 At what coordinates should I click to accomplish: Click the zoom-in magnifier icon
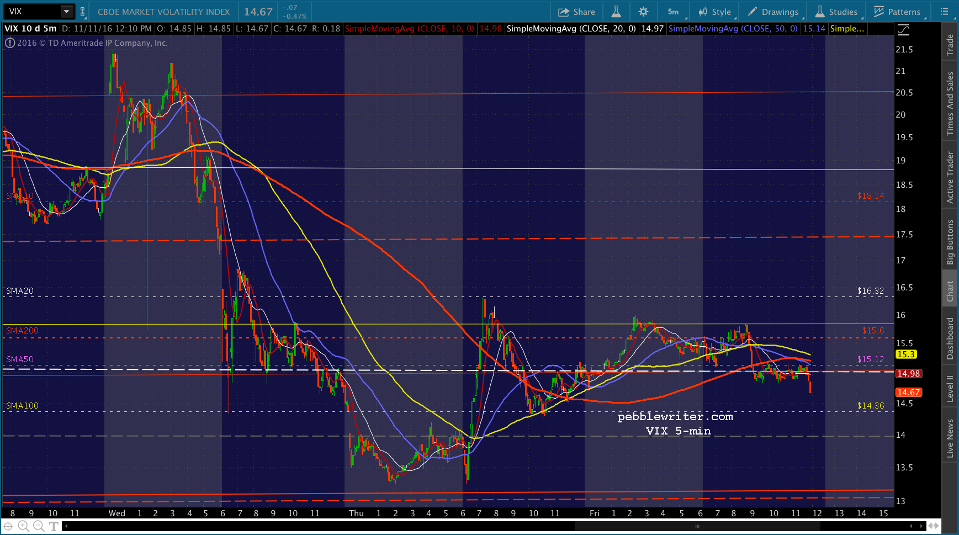(x=23, y=526)
